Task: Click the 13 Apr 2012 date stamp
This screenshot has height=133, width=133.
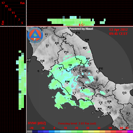Action: pyautogui.click(x=118, y=30)
